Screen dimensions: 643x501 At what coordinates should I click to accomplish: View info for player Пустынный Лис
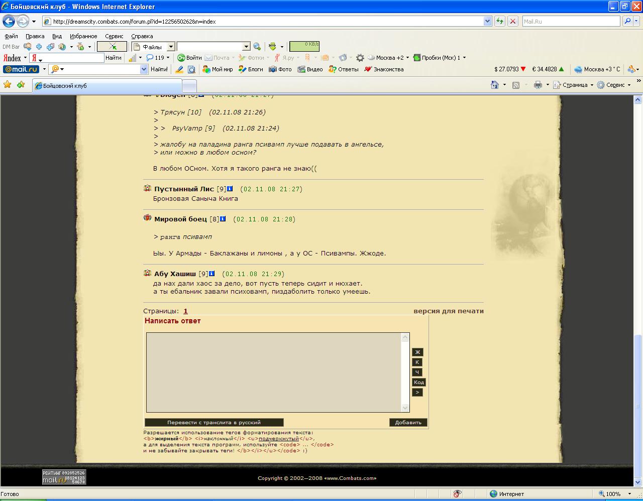230,189
